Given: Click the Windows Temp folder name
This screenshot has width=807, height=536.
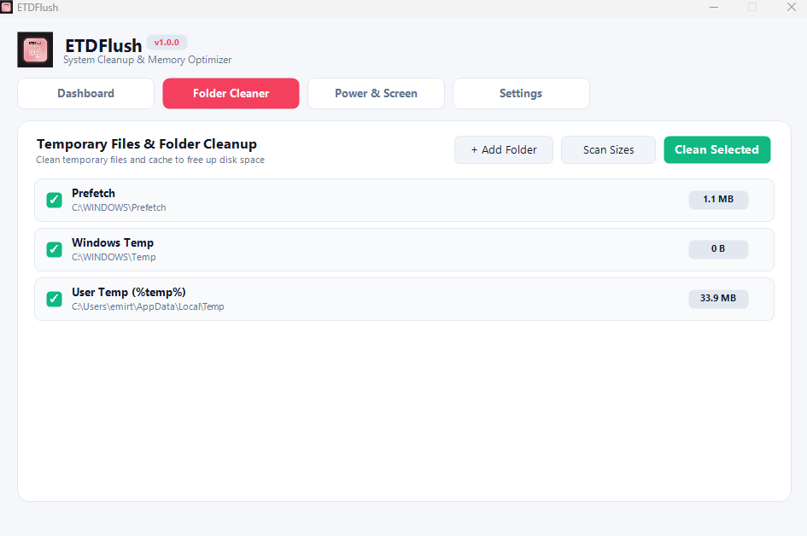Looking at the screenshot, I should coord(113,242).
